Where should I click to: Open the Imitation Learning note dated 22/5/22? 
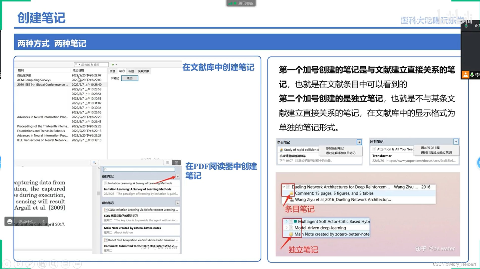[141, 191]
